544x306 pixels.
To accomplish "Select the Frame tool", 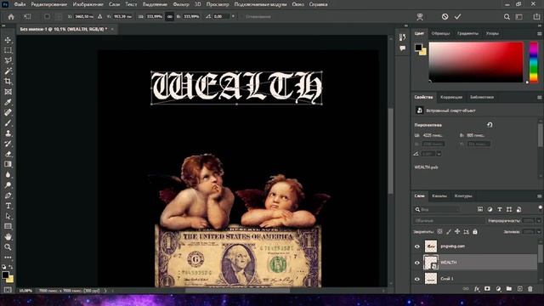I will point(8,92).
